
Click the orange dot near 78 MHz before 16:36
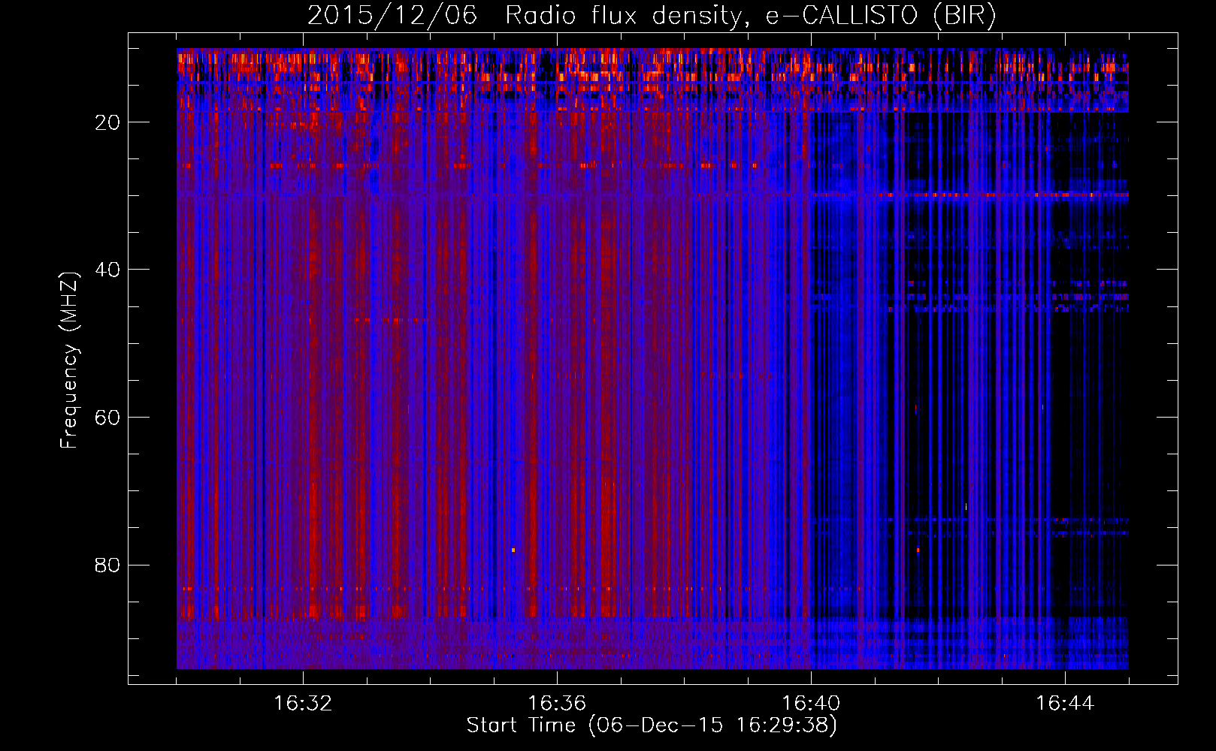(513, 550)
